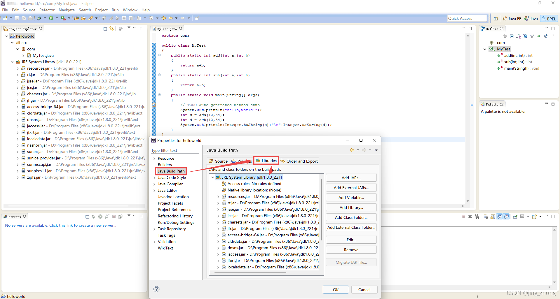Collapse MyTest class in Outline
The width and height of the screenshot is (560, 299).
click(485, 49)
